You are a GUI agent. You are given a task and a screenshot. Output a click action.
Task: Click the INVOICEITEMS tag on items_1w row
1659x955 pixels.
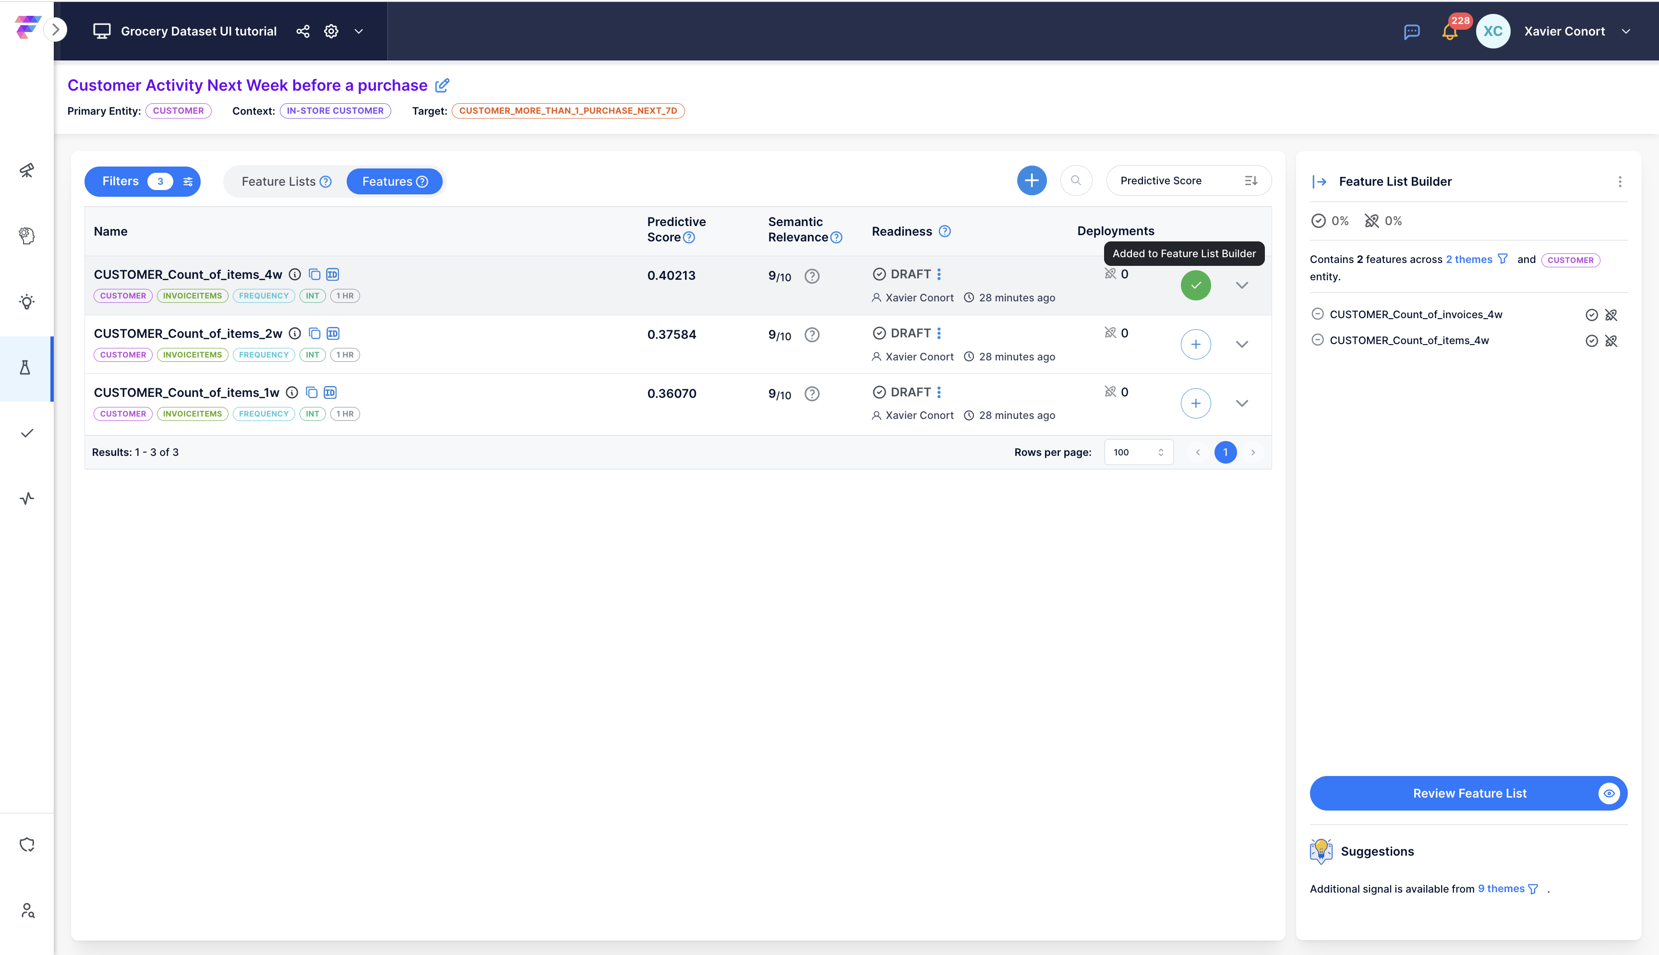click(192, 414)
